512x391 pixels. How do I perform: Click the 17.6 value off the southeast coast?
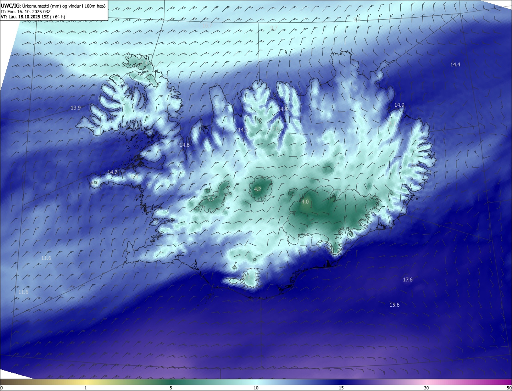(x=408, y=280)
